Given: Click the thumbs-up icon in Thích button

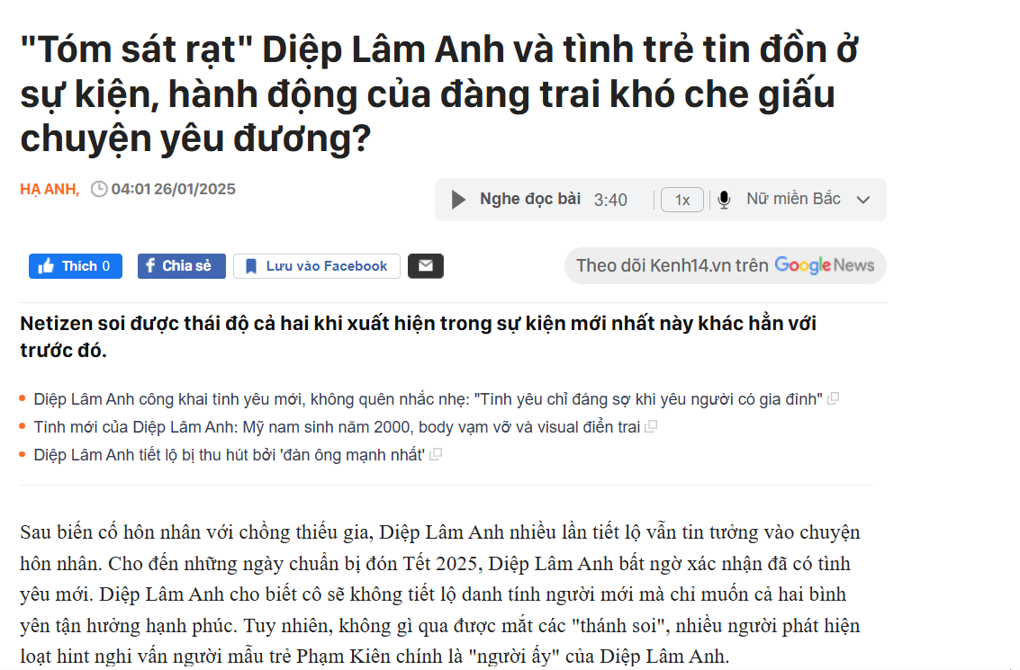Looking at the screenshot, I should pos(46,266).
